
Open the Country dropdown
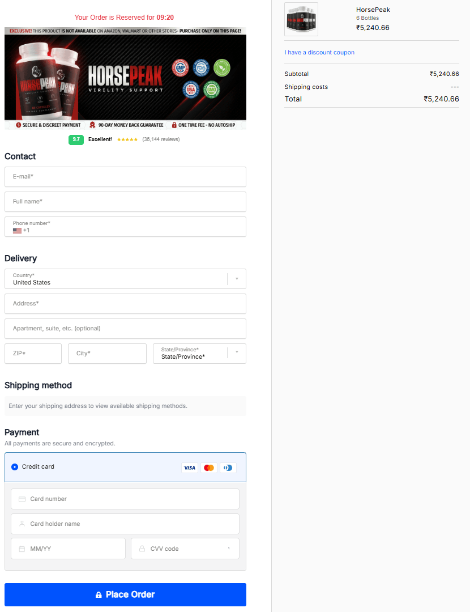click(125, 279)
